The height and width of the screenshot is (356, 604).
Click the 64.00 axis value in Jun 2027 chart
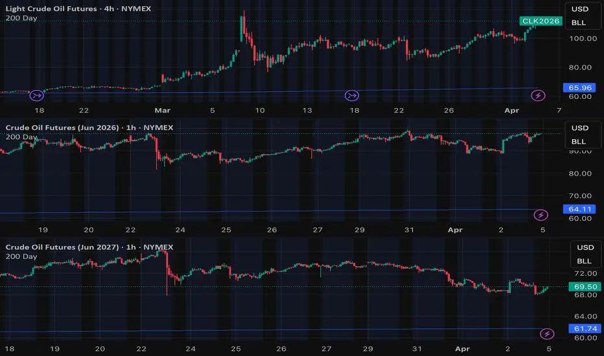(585, 317)
